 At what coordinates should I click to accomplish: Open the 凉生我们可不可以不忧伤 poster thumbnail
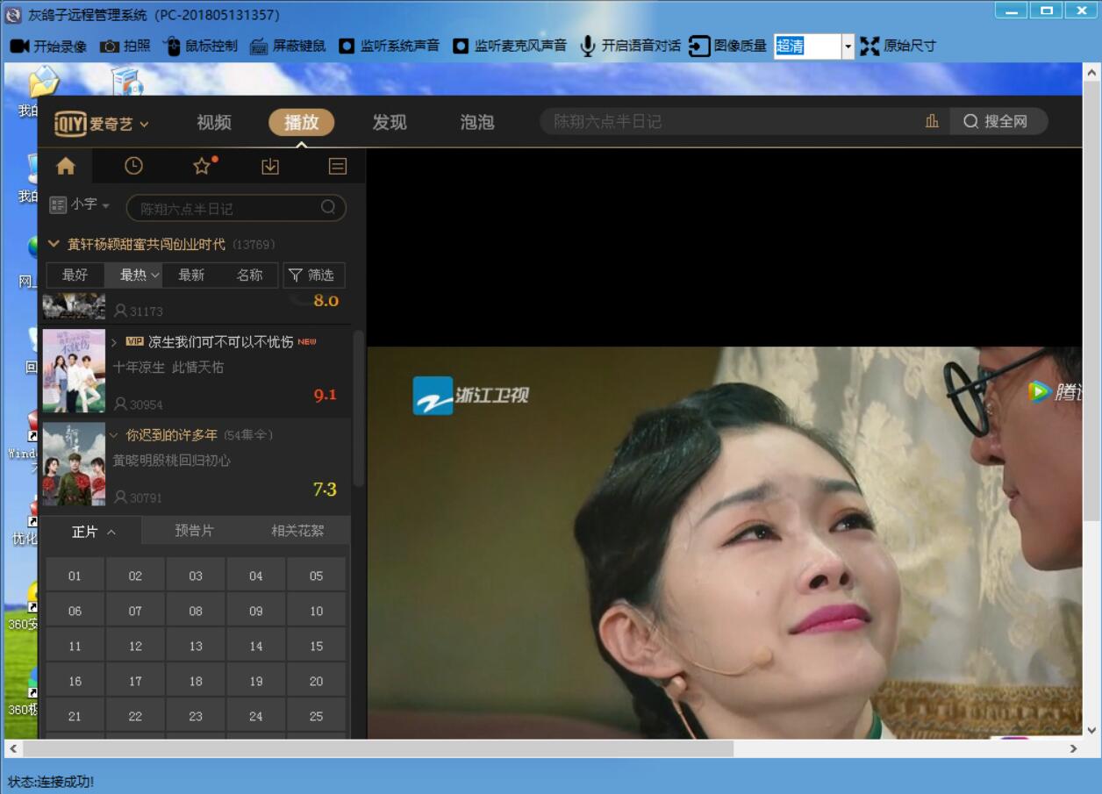[x=74, y=370]
